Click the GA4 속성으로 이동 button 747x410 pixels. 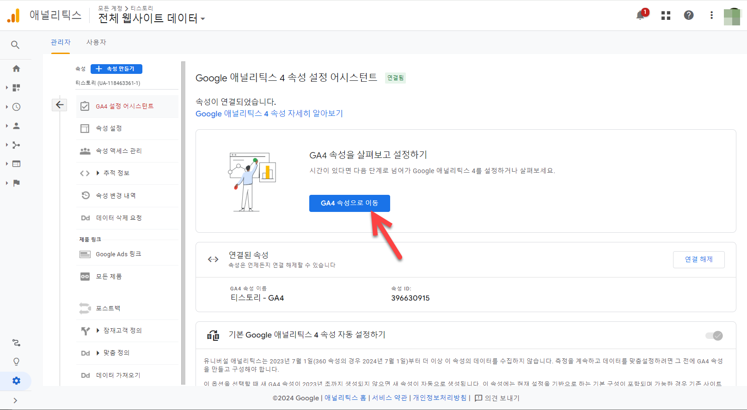click(x=349, y=203)
